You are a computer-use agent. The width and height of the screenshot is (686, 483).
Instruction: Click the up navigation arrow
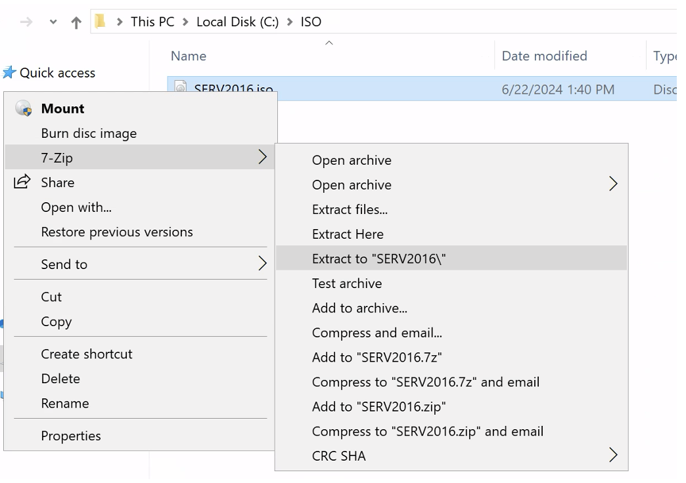(x=76, y=22)
